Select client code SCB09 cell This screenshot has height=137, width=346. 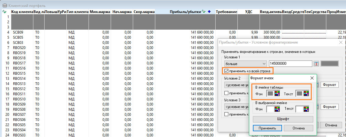click(22, 32)
